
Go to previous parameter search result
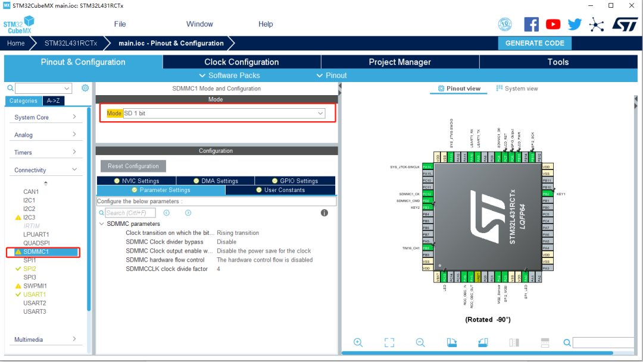[x=167, y=213]
